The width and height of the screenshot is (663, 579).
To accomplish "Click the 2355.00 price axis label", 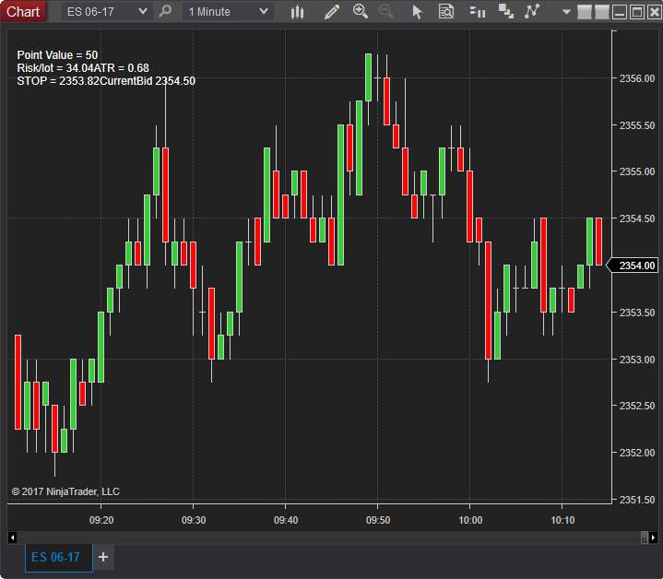I will click(637, 171).
